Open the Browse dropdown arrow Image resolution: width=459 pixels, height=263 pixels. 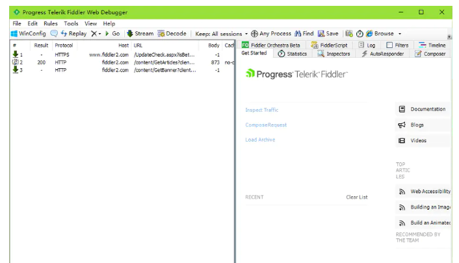click(400, 34)
